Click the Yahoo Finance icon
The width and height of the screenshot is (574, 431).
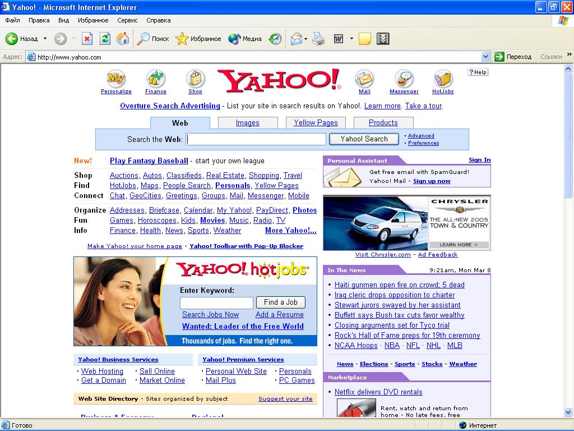coord(156,79)
